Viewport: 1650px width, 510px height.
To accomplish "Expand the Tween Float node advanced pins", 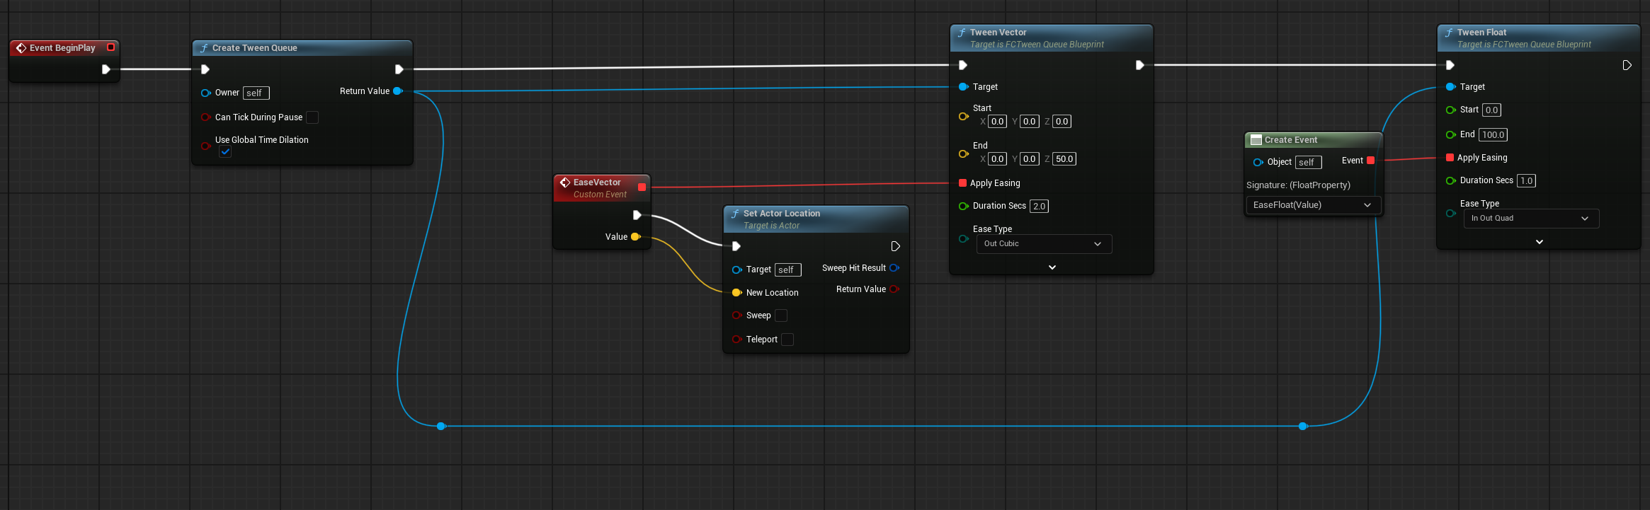I will [x=1539, y=242].
